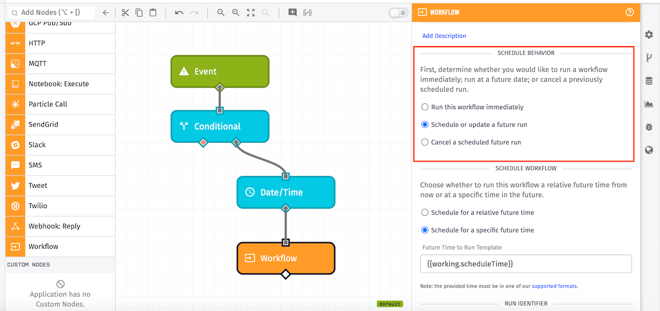
Task: Select the Webhook: Reply node
Action: [60, 226]
